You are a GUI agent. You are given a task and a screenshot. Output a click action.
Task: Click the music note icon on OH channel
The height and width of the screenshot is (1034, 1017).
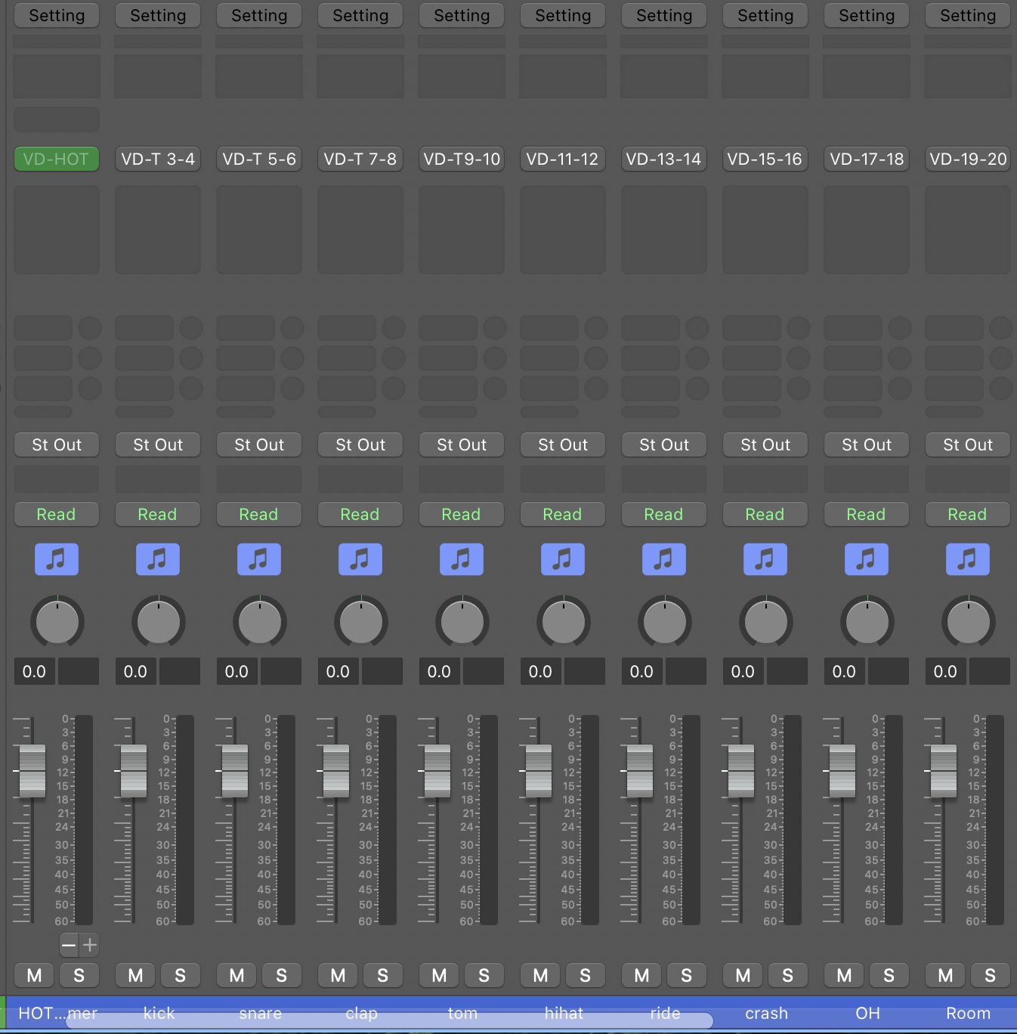867,559
